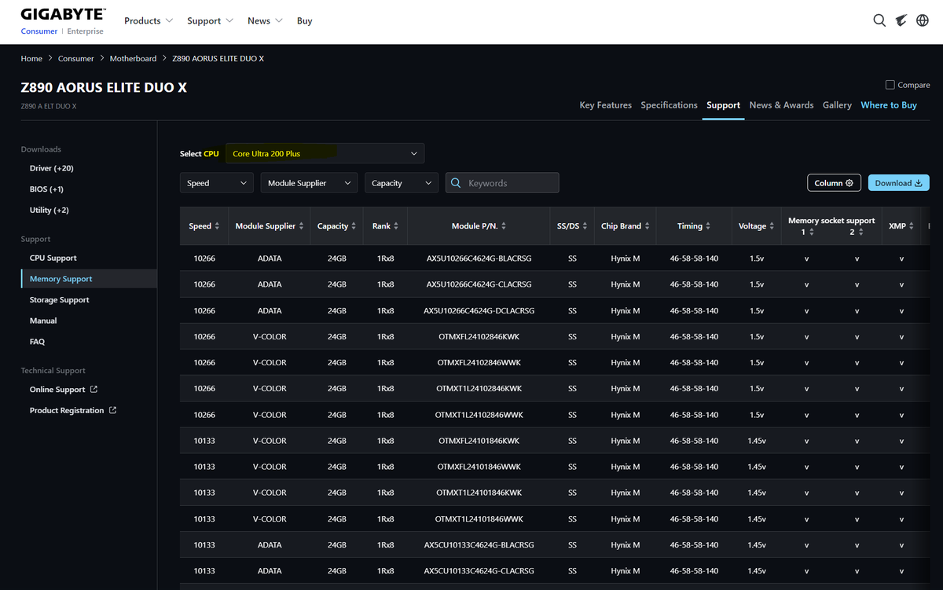Sort memory socket support 1 column
Viewport: 943px width, 590px height.
pos(811,232)
